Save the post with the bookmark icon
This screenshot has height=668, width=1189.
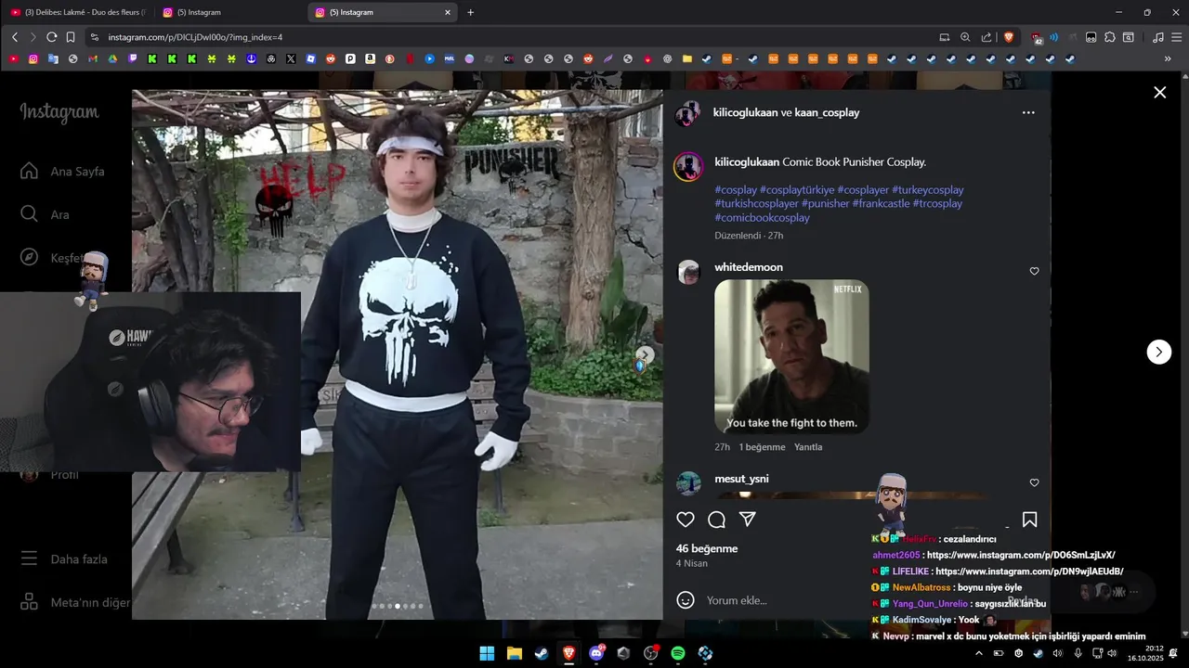pyautogui.click(x=1029, y=520)
